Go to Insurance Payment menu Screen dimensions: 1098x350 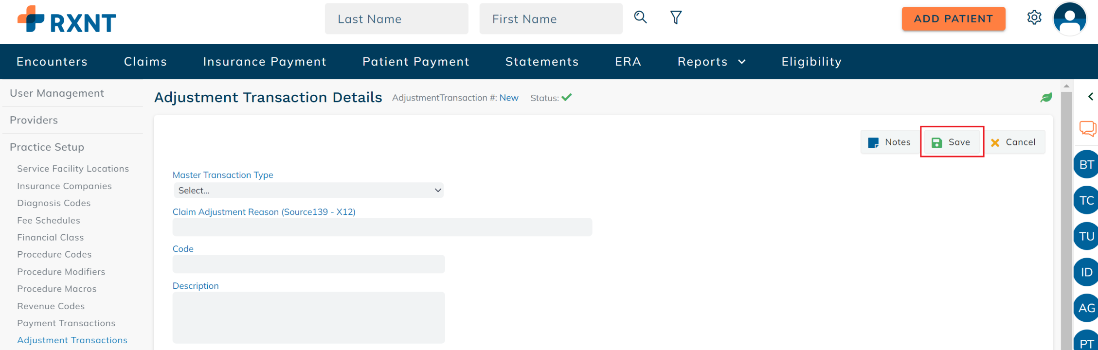pos(265,62)
